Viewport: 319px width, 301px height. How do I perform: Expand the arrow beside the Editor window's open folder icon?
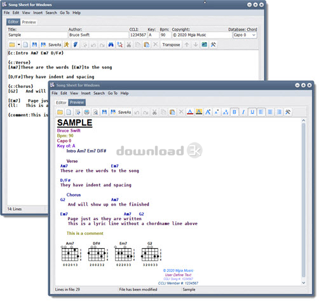coord(18,45)
